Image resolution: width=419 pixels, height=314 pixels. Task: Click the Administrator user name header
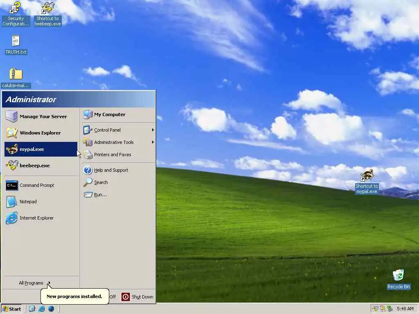point(31,100)
